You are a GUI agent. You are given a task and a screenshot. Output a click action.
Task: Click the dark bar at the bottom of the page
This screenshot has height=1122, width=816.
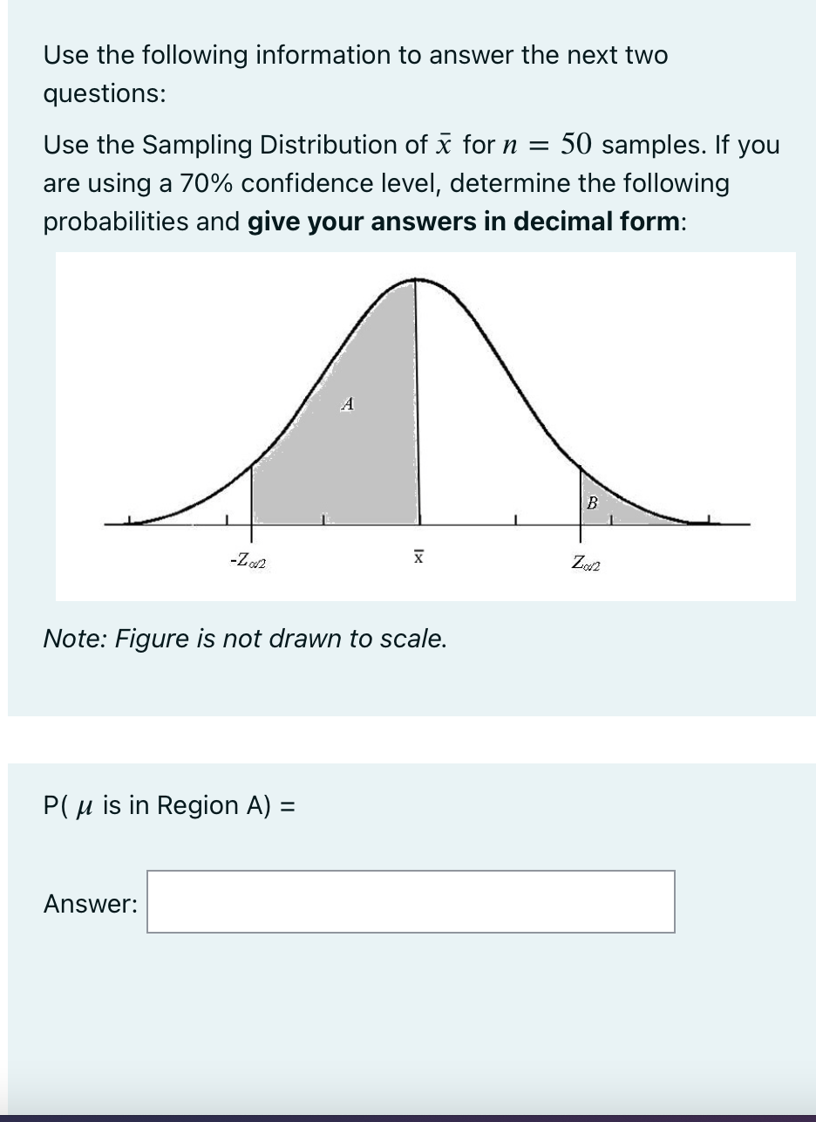[x=408, y=1116]
